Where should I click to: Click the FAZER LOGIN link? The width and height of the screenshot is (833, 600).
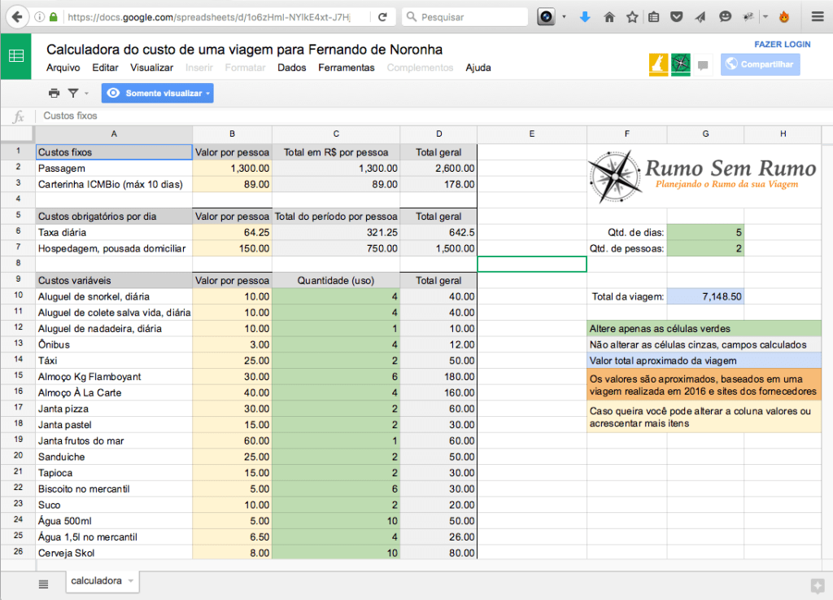tap(783, 44)
